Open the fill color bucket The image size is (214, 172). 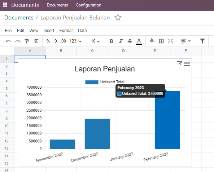point(152,41)
